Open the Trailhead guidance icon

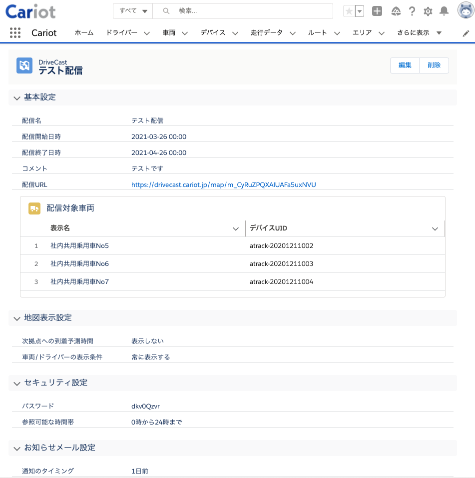(x=396, y=11)
